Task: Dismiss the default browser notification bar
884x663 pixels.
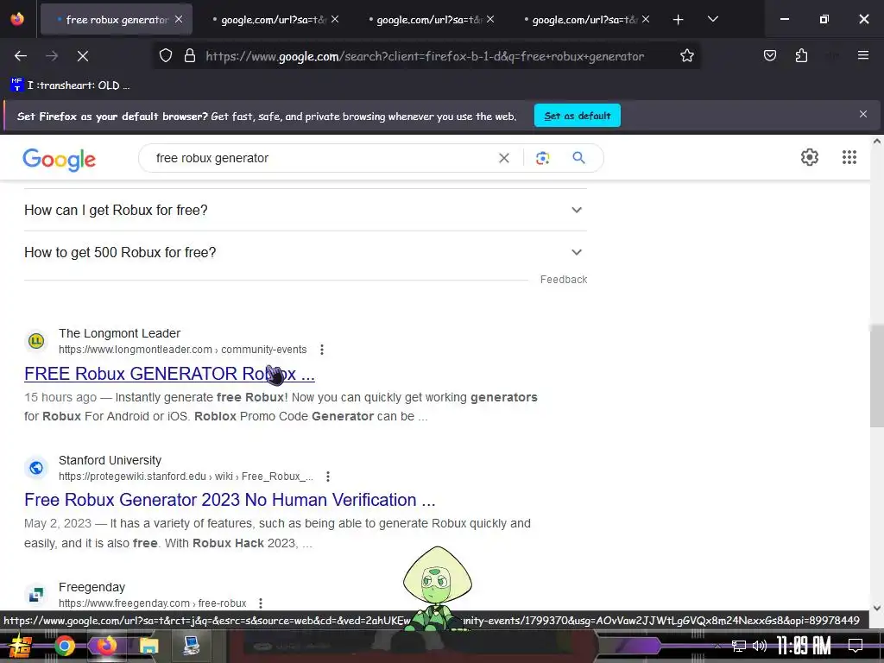Action: click(x=862, y=115)
